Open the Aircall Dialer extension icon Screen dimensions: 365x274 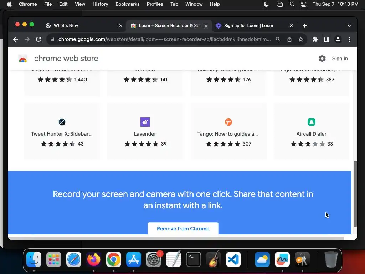(x=312, y=122)
